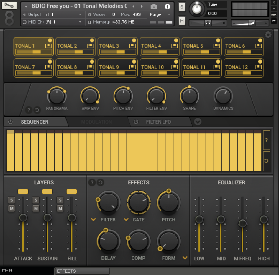Mute the Fill layer
Image resolution: width=279 pixels, height=275 pixels.
point(60,208)
